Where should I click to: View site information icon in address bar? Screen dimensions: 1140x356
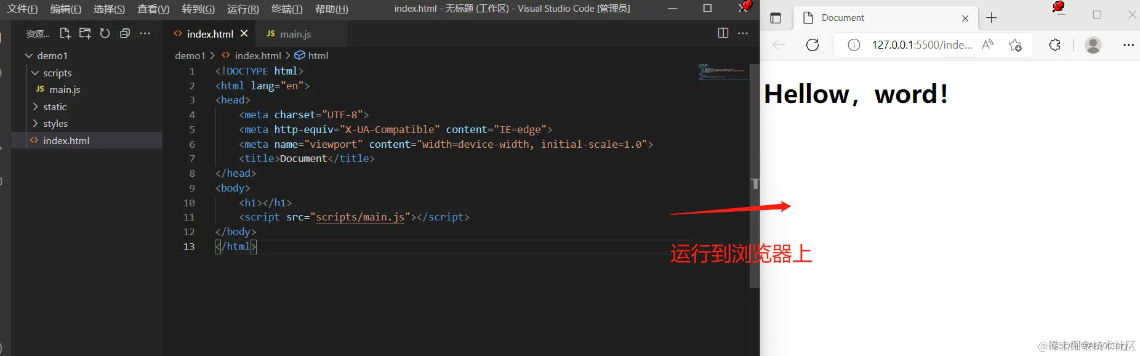[x=854, y=45]
